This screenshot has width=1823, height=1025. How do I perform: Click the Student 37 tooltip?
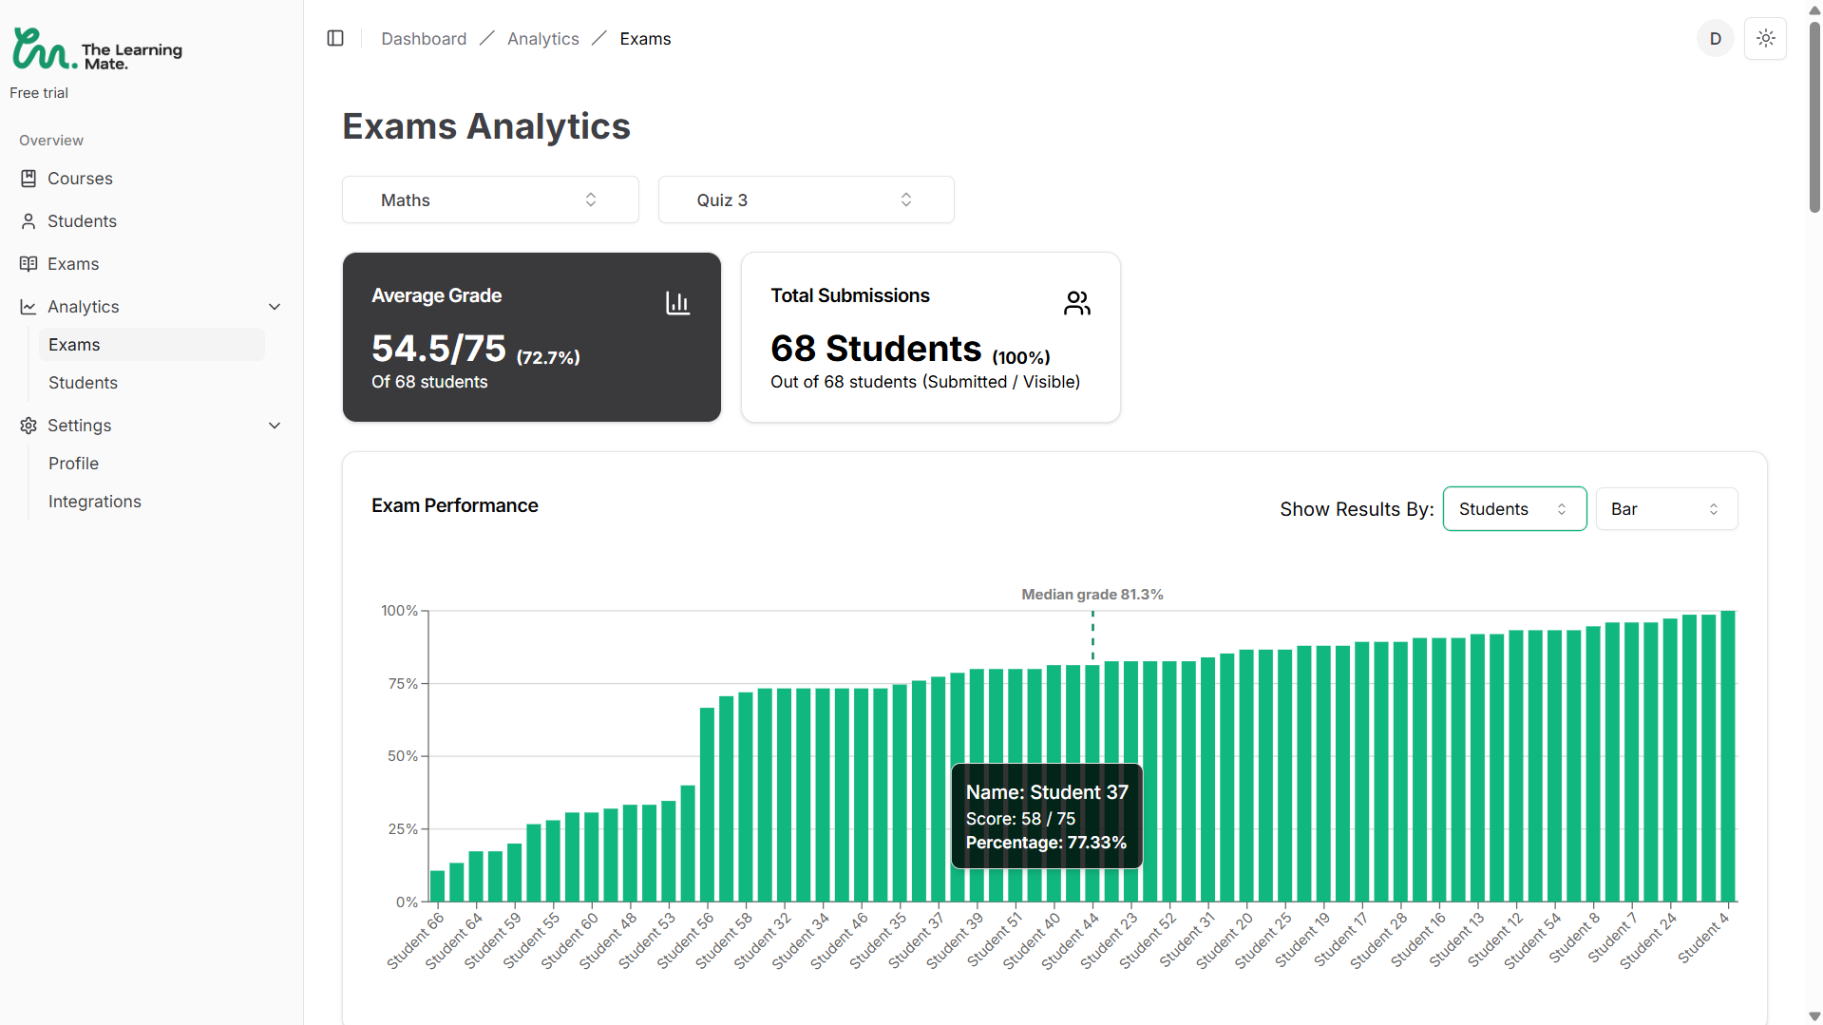click(1046, 817)
